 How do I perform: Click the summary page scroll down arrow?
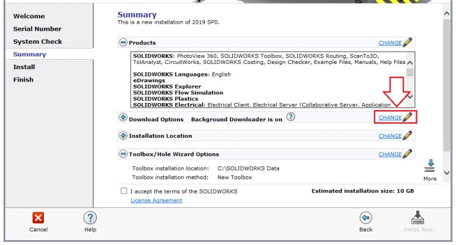[x=447, y=173]
